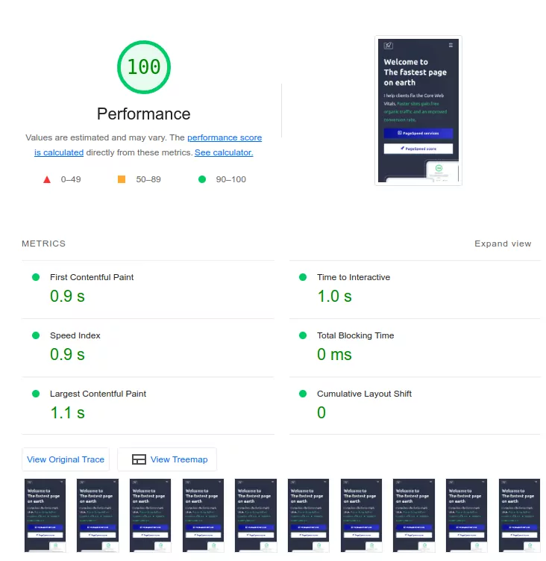Image resolution: width=546 pixels, height=561 pixels.
Task: Click the Speed Index metric label
Action: pos(75,335)
